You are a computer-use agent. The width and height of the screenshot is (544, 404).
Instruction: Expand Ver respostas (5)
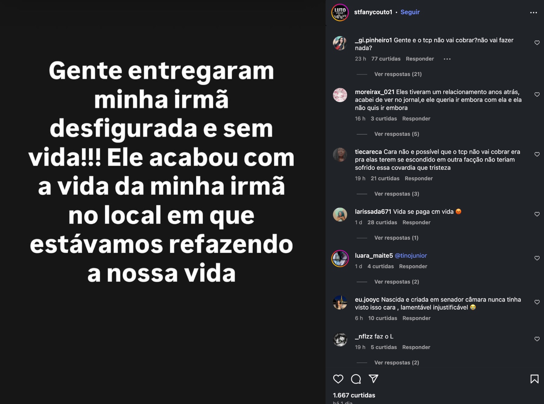tap(397, 134)
